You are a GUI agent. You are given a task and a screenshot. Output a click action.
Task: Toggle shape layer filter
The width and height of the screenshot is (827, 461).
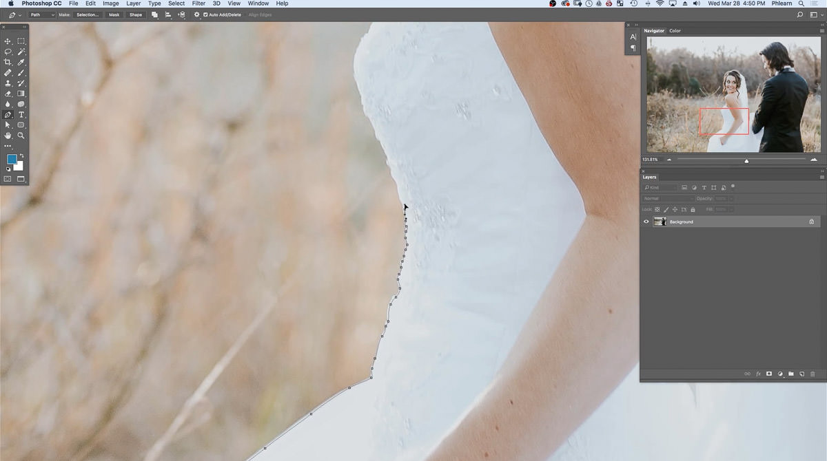pos(714,187)
